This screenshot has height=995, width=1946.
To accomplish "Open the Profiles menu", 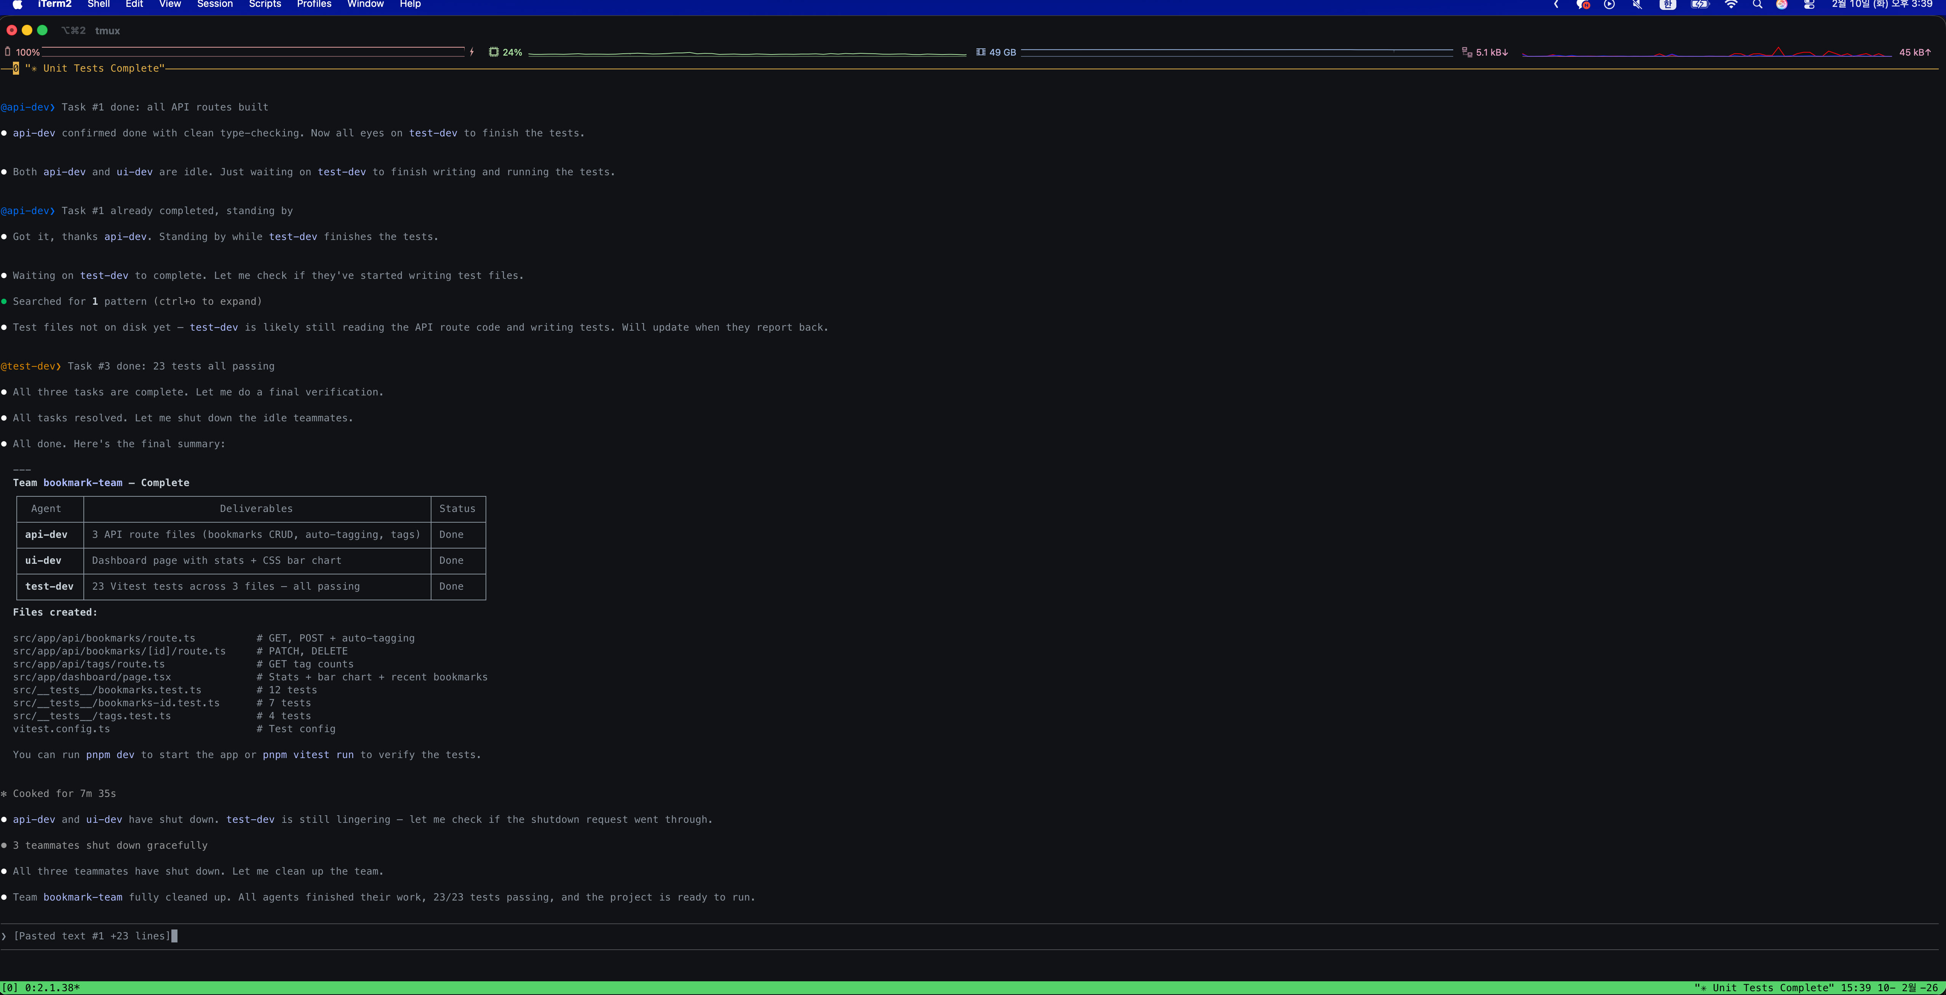I will (x=313, y=5).
